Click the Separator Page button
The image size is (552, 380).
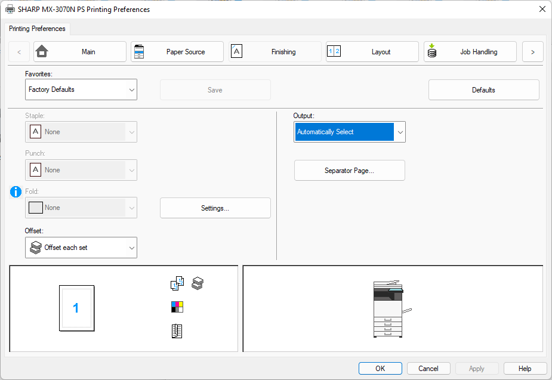(x=350, y=171)
